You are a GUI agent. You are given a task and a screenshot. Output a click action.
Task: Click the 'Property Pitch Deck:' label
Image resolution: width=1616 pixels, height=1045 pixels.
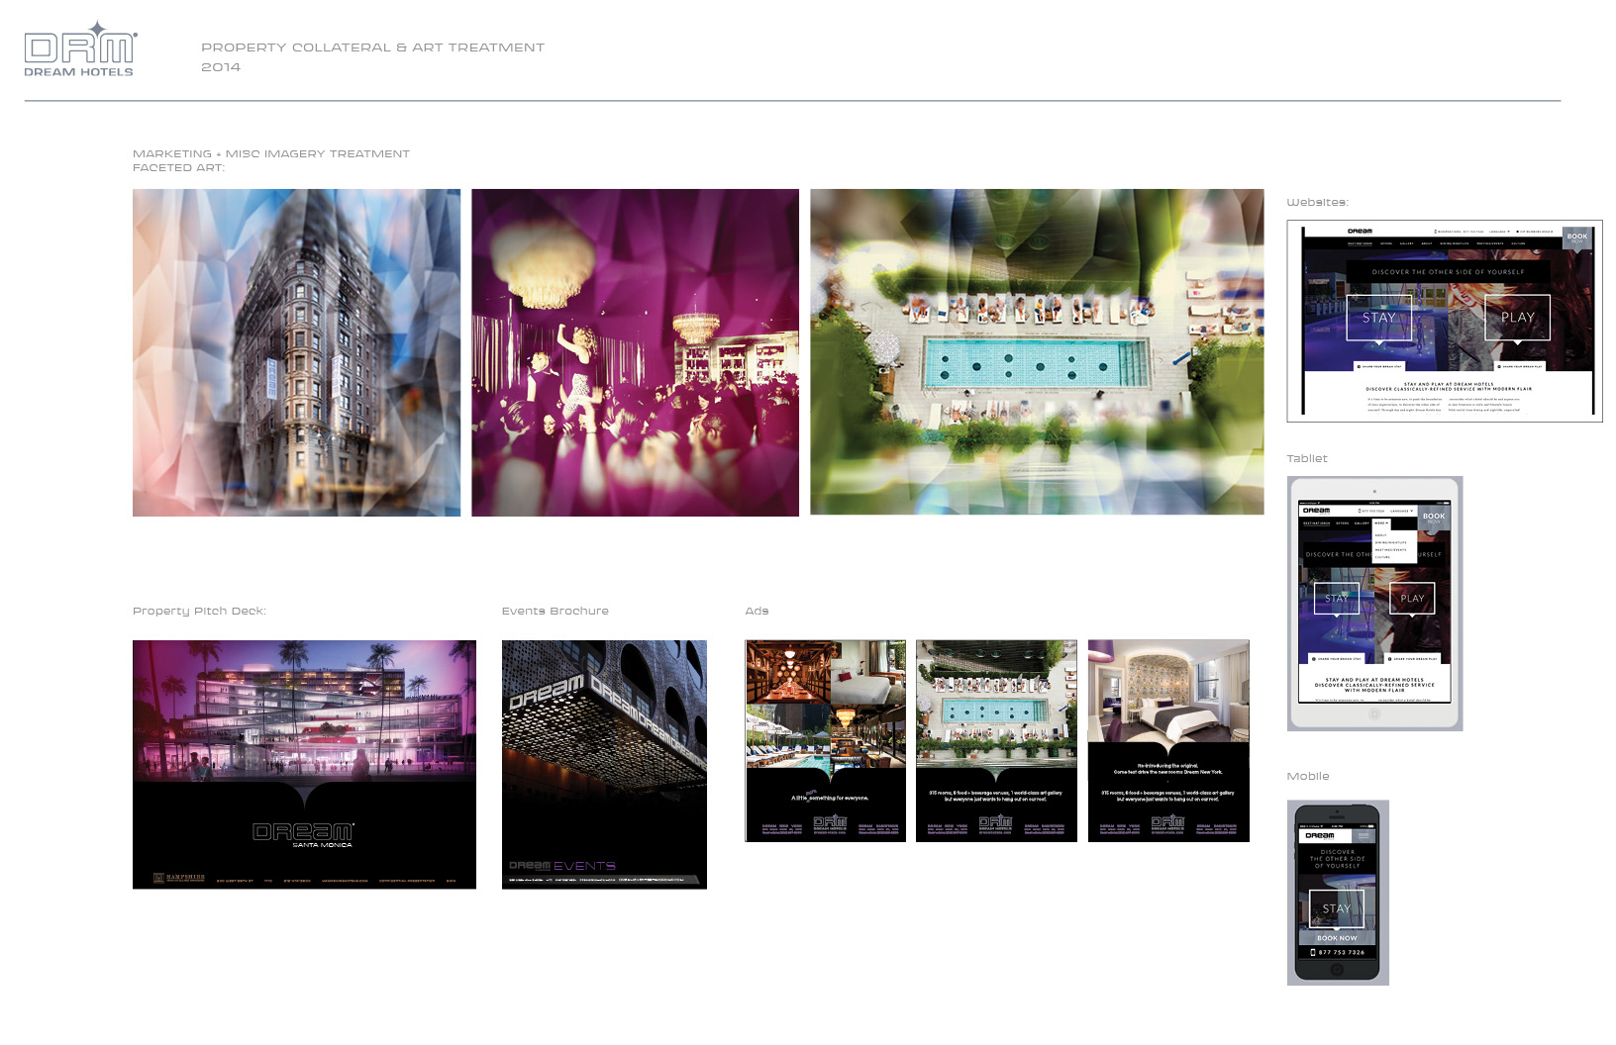pos(199,611)
